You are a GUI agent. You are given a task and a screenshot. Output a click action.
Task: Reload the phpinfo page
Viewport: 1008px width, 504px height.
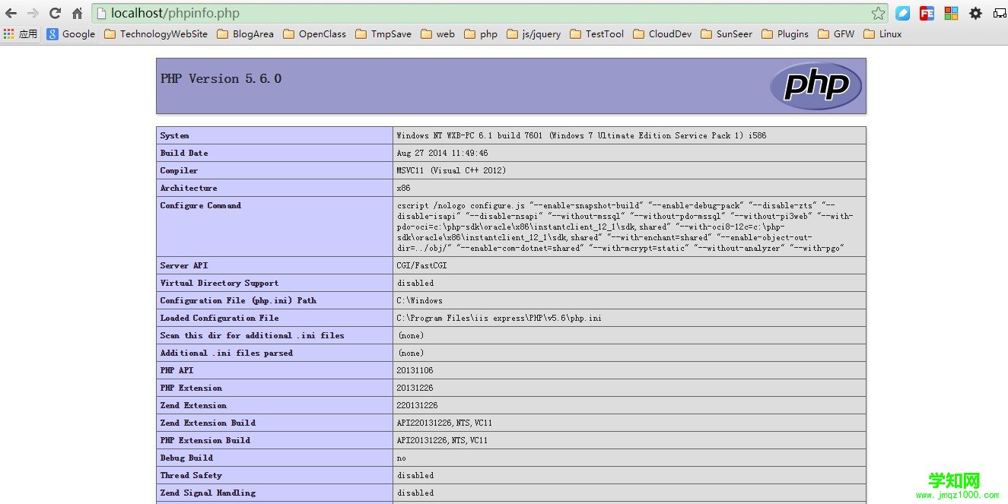[55, 13]
